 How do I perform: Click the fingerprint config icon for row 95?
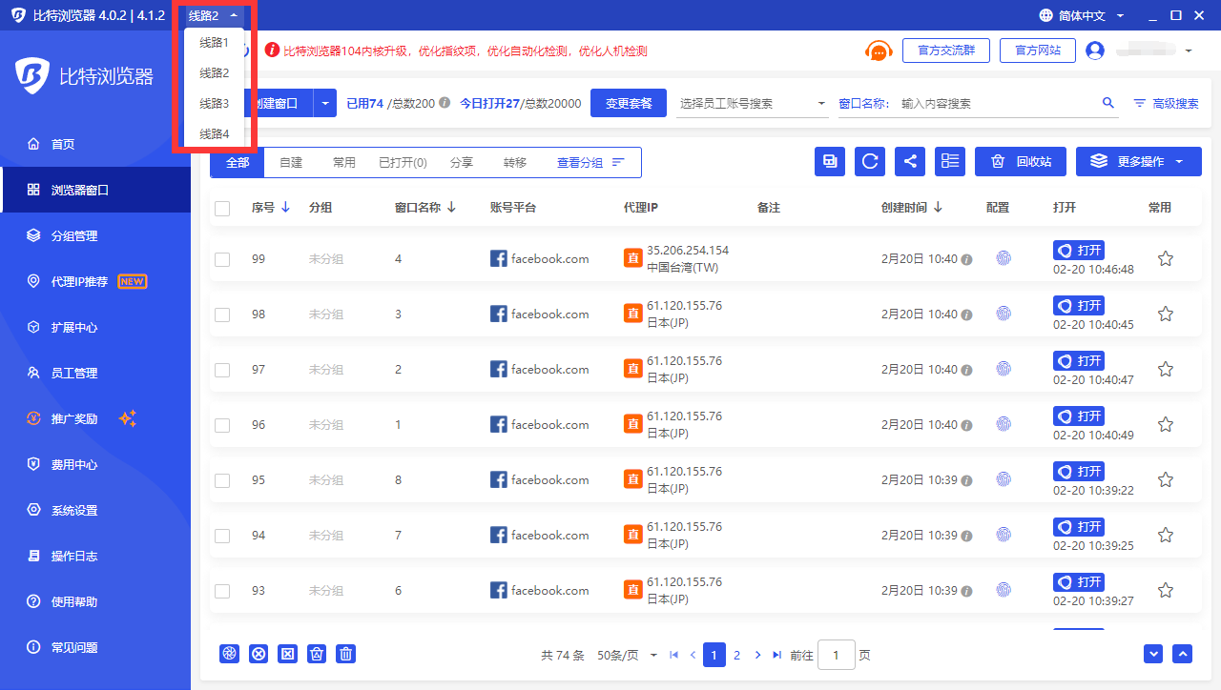[1003, 479]
